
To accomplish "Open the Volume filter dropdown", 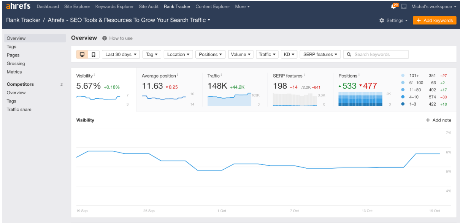I will click(x=241, y=54).
